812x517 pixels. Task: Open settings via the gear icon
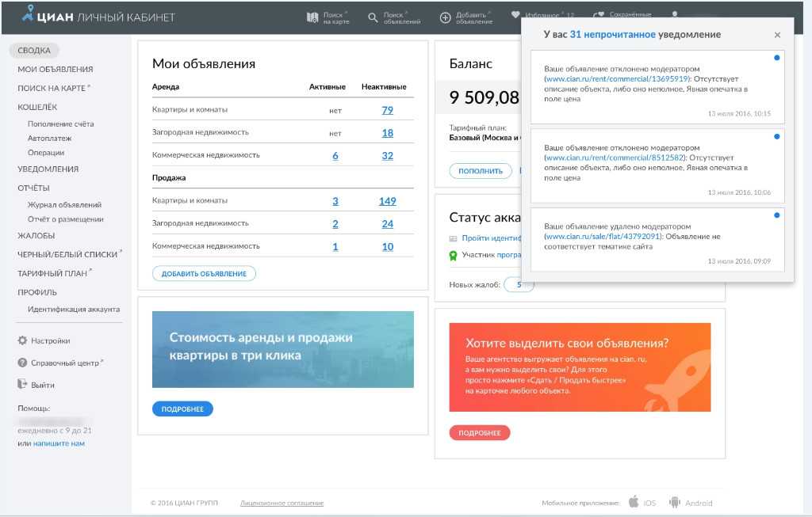22,340
